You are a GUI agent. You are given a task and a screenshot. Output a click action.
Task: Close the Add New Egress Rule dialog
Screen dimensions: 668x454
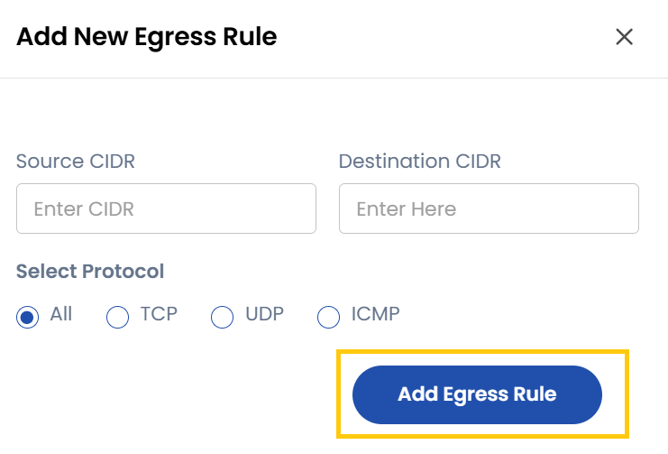(624, 37)
